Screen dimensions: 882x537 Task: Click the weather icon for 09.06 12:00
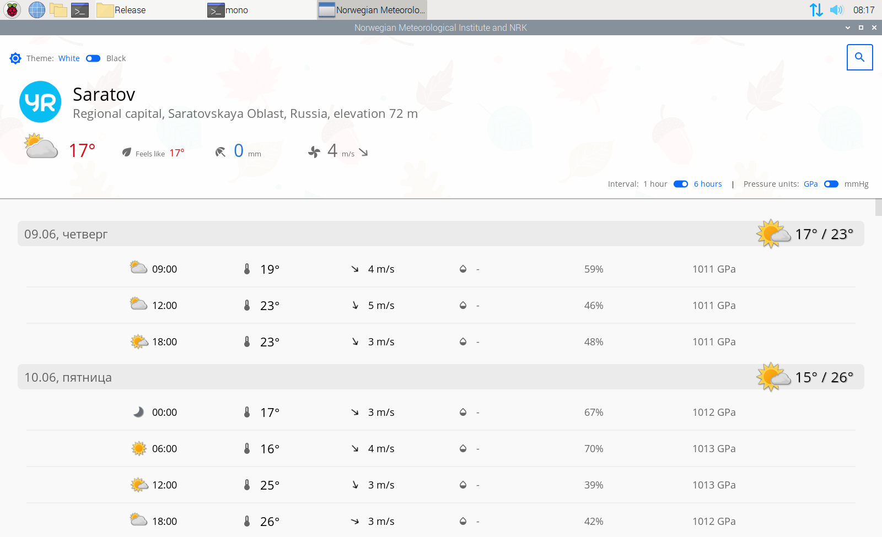click(138, 303)
